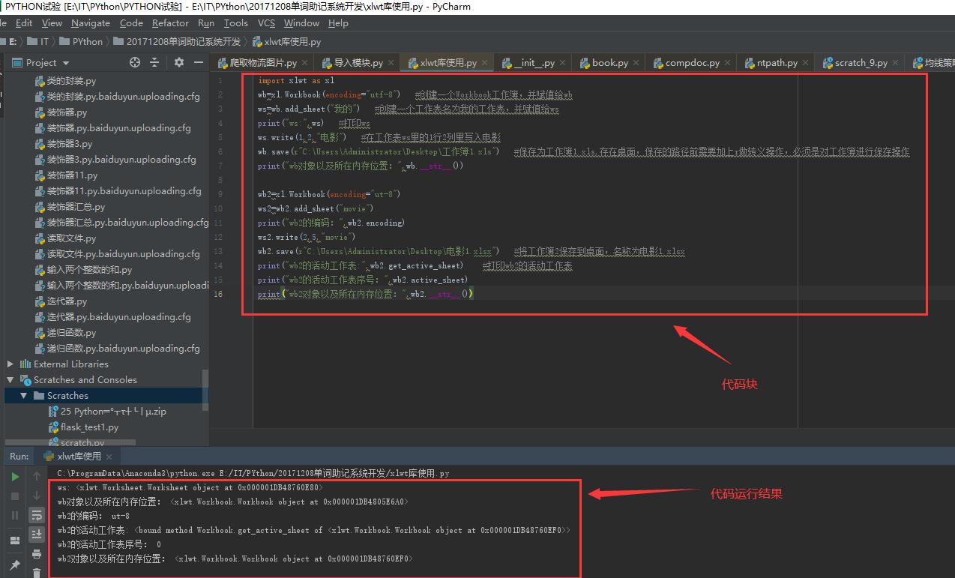
Task: Hide the Project panel with minimize dash
Action: pyautogui.click(x=199, y=63)
